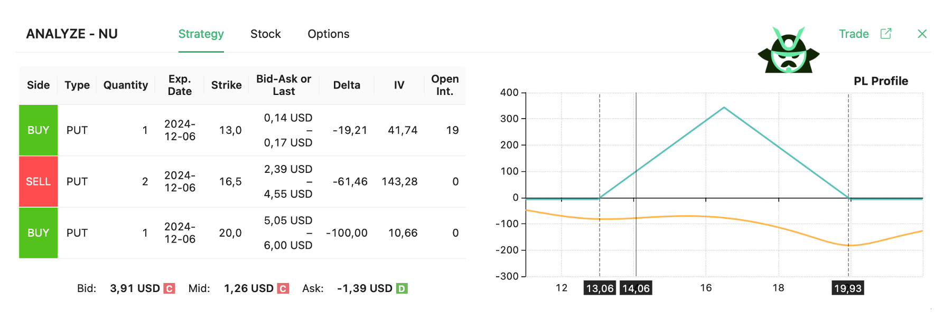The width and height of the screenshot is (952, 330).
Task: Click the samurai mascot logo icon
Action: [x=788, y=51]
